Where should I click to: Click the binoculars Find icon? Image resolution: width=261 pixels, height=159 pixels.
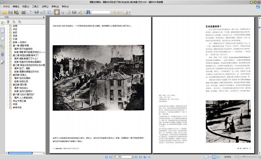(x=88, y=12)
